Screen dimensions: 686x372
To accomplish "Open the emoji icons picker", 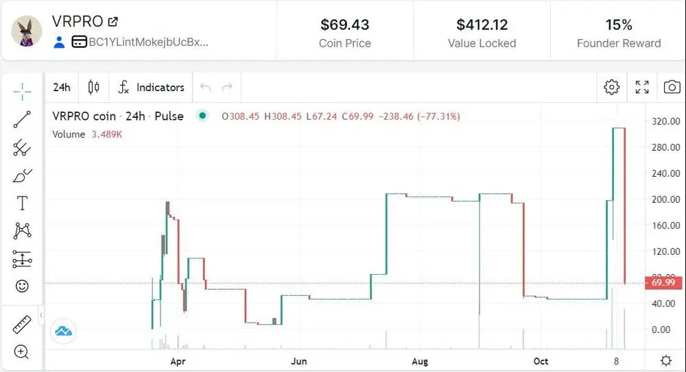I will 22,286.
